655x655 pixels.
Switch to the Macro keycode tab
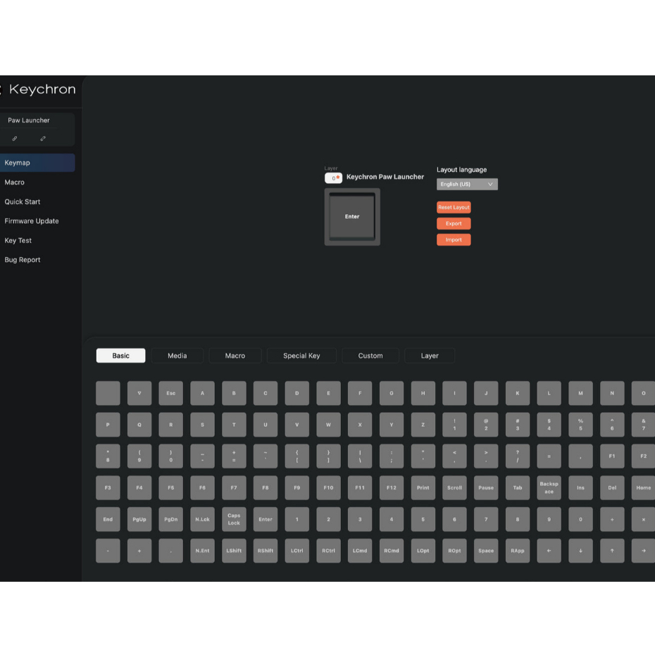click(x=235, y=356)
